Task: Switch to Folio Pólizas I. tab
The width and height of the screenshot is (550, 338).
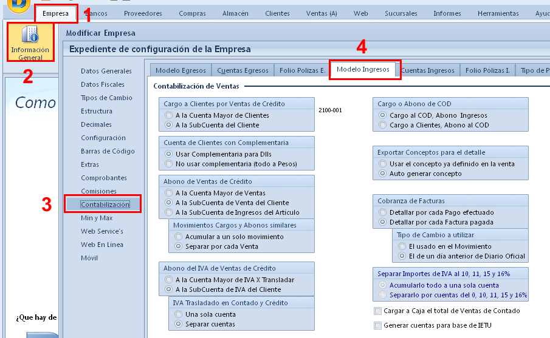Action: tap(487, 70)
